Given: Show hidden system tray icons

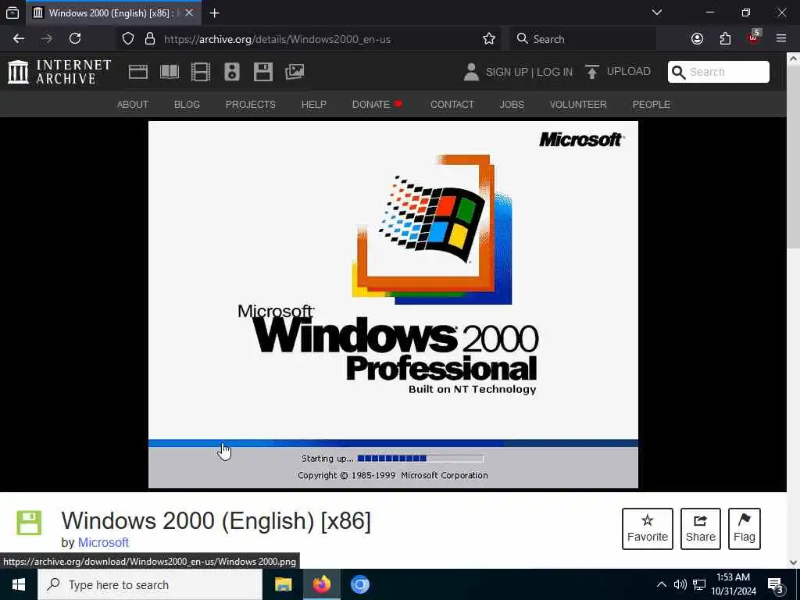Looking at the screenshot, I should pyautogui.click(x=661, y=584).
